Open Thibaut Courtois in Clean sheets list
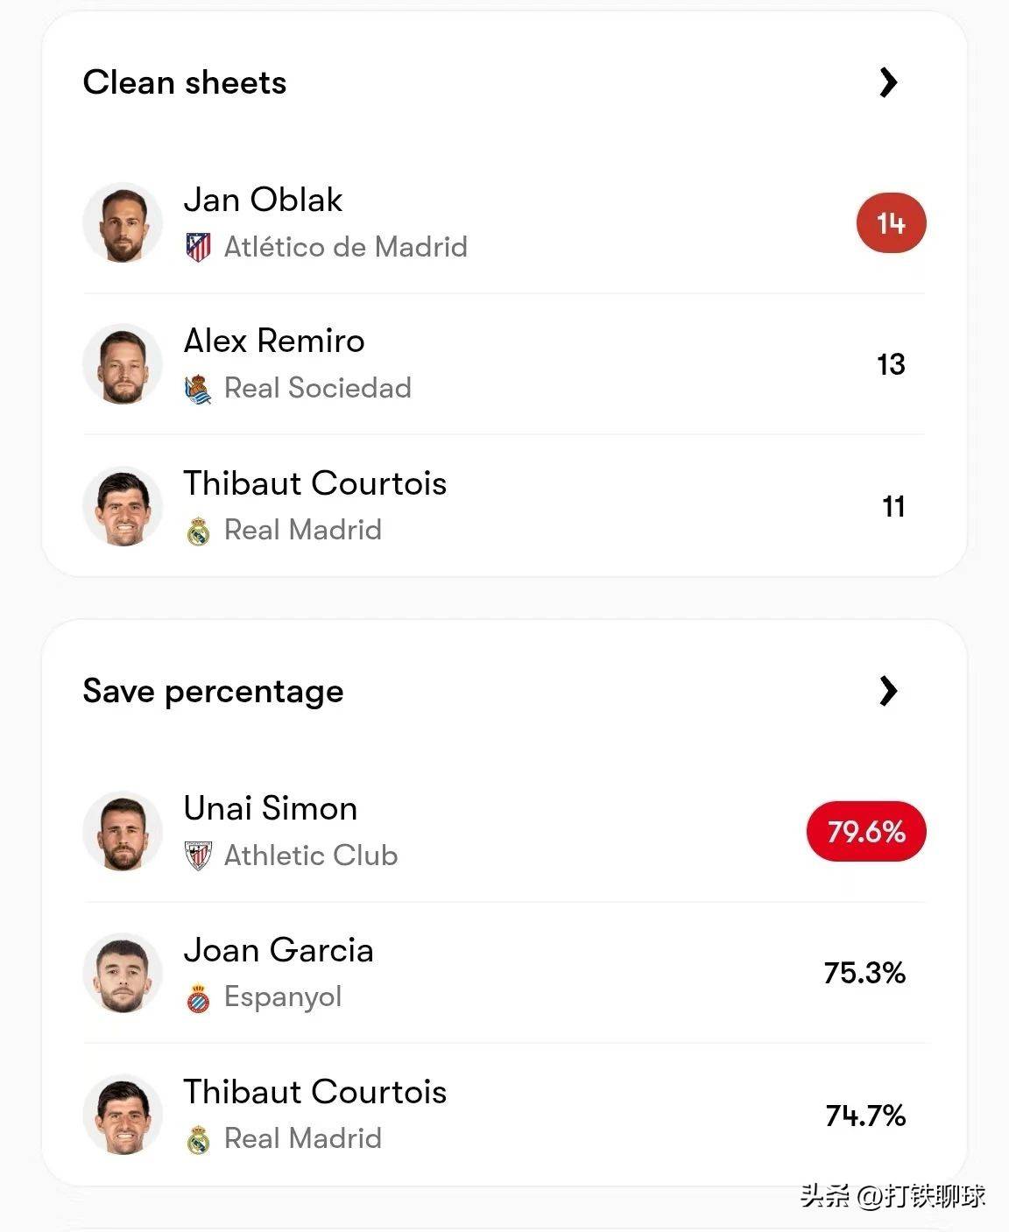 315,482
